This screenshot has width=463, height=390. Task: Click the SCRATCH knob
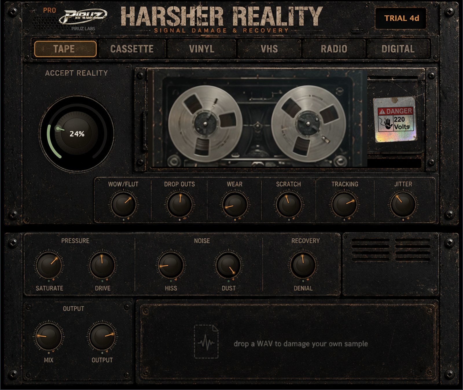(289, 205)
